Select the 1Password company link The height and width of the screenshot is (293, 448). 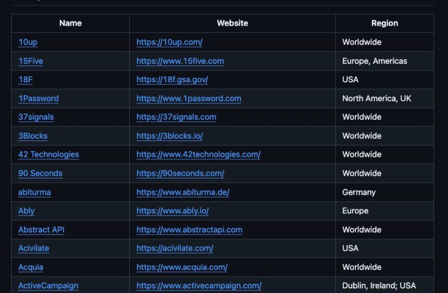click(x=39, y=98)
